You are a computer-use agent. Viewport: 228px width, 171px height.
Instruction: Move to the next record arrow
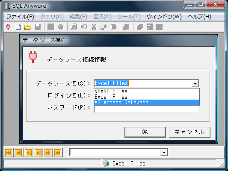coord(38,153)
